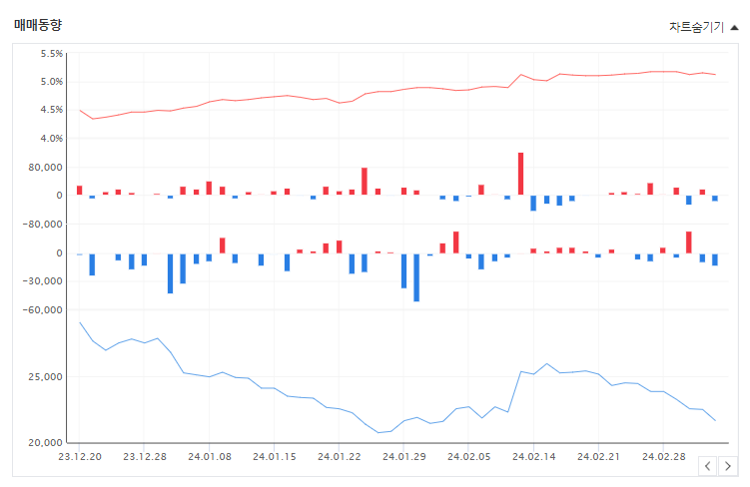Click the 4.5% axis label

pos(52,110)
